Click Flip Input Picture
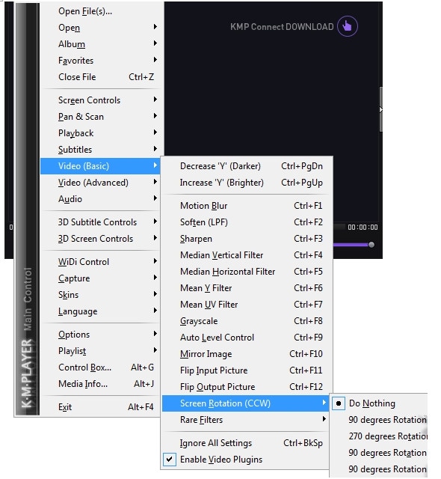Viewport: 441px width, 479px height. pyautogui.click(x=247, y=370)
